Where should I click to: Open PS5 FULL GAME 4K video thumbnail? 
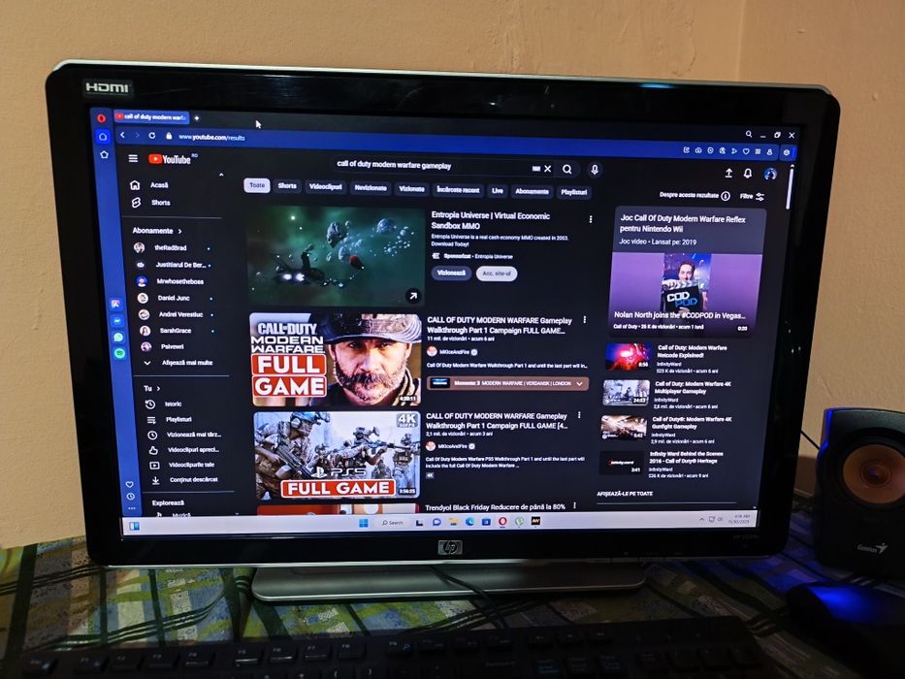click(337, 456)
